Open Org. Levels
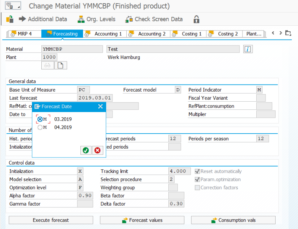Image resolution: width=298 pixels, height=229 pixels. (x=96, y=19)
